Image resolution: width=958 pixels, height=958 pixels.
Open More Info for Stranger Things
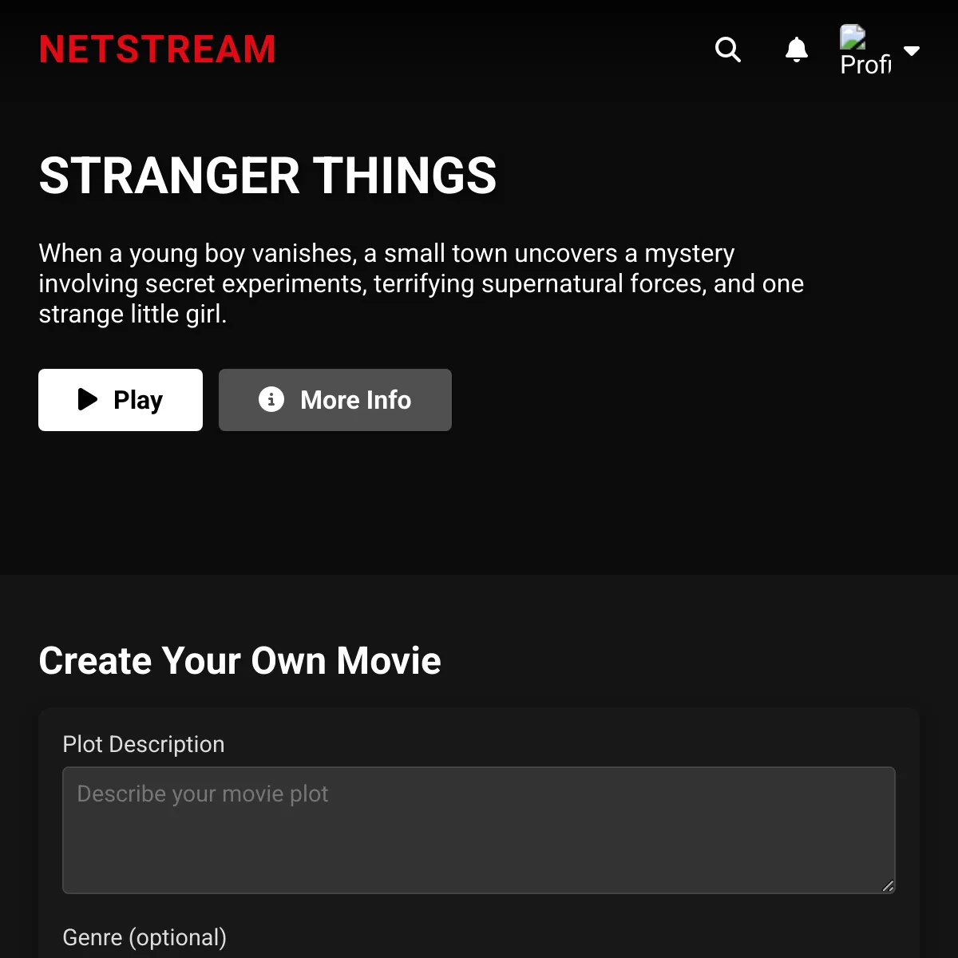point(335,400)
